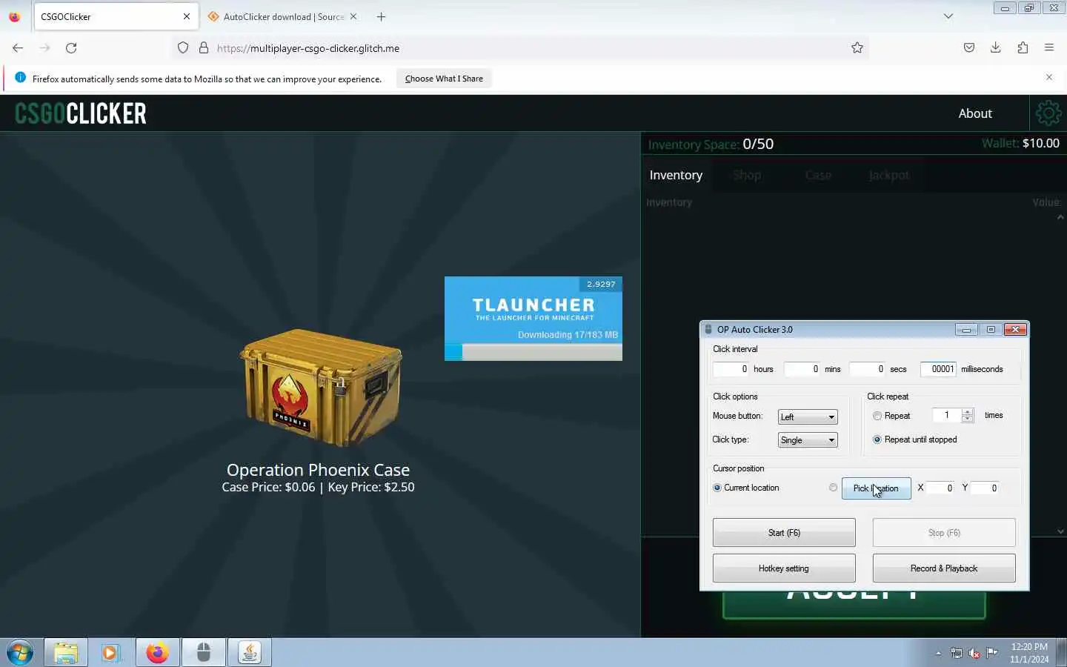
Task: Reload the current page
Action: coord(71,48)
